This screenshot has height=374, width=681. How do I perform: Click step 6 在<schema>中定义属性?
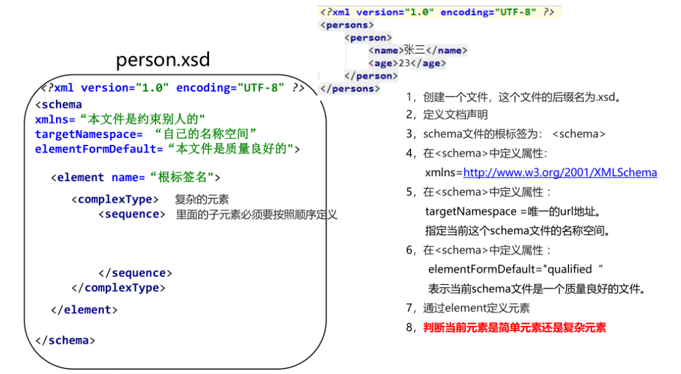click(x=479, y=250)
